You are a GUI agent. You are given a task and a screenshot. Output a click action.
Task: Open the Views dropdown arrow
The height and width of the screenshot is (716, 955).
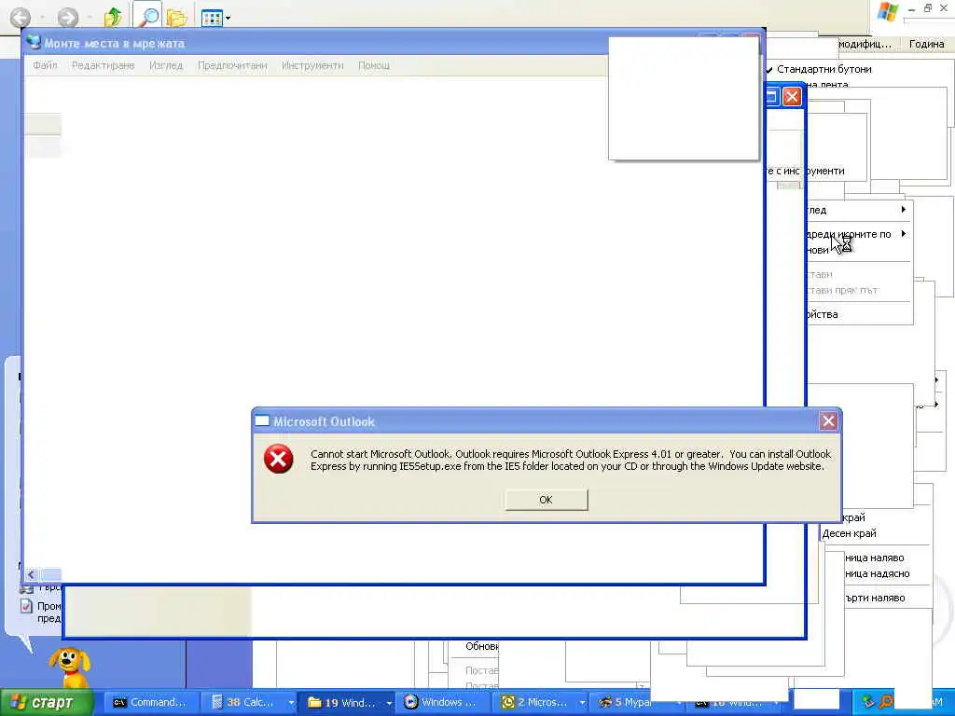coord(228,19)
